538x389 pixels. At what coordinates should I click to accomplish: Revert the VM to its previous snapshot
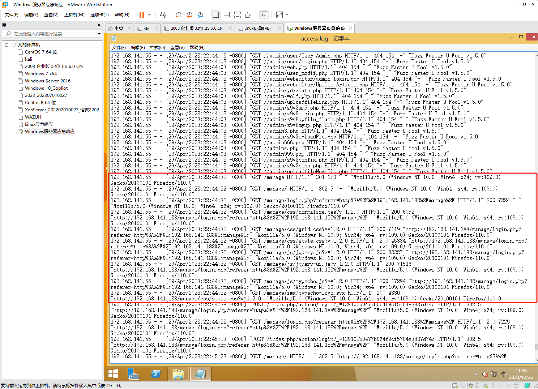pos(189,15)
